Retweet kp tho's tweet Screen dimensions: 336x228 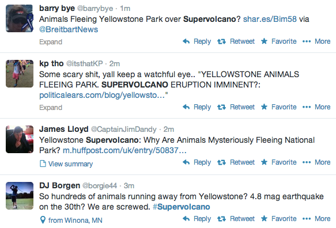[x=236, y=107]
